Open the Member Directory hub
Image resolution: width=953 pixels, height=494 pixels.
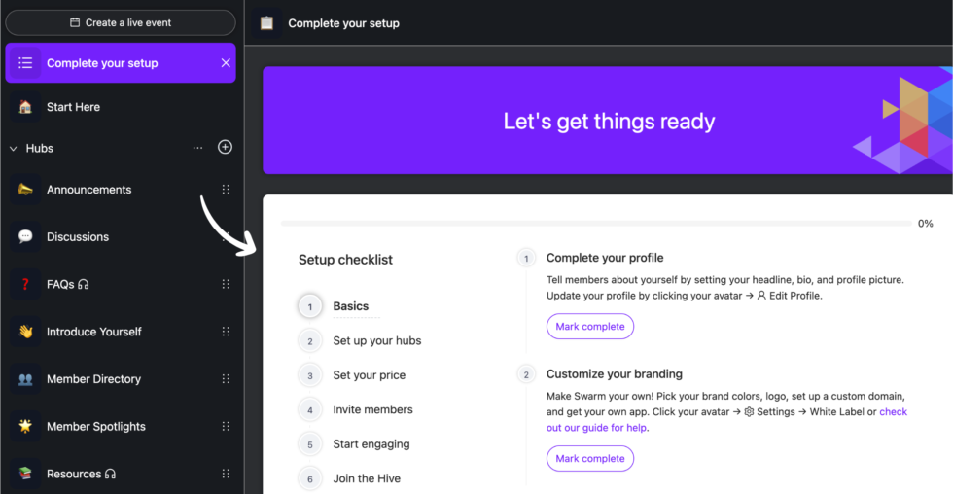click(93, 379)
